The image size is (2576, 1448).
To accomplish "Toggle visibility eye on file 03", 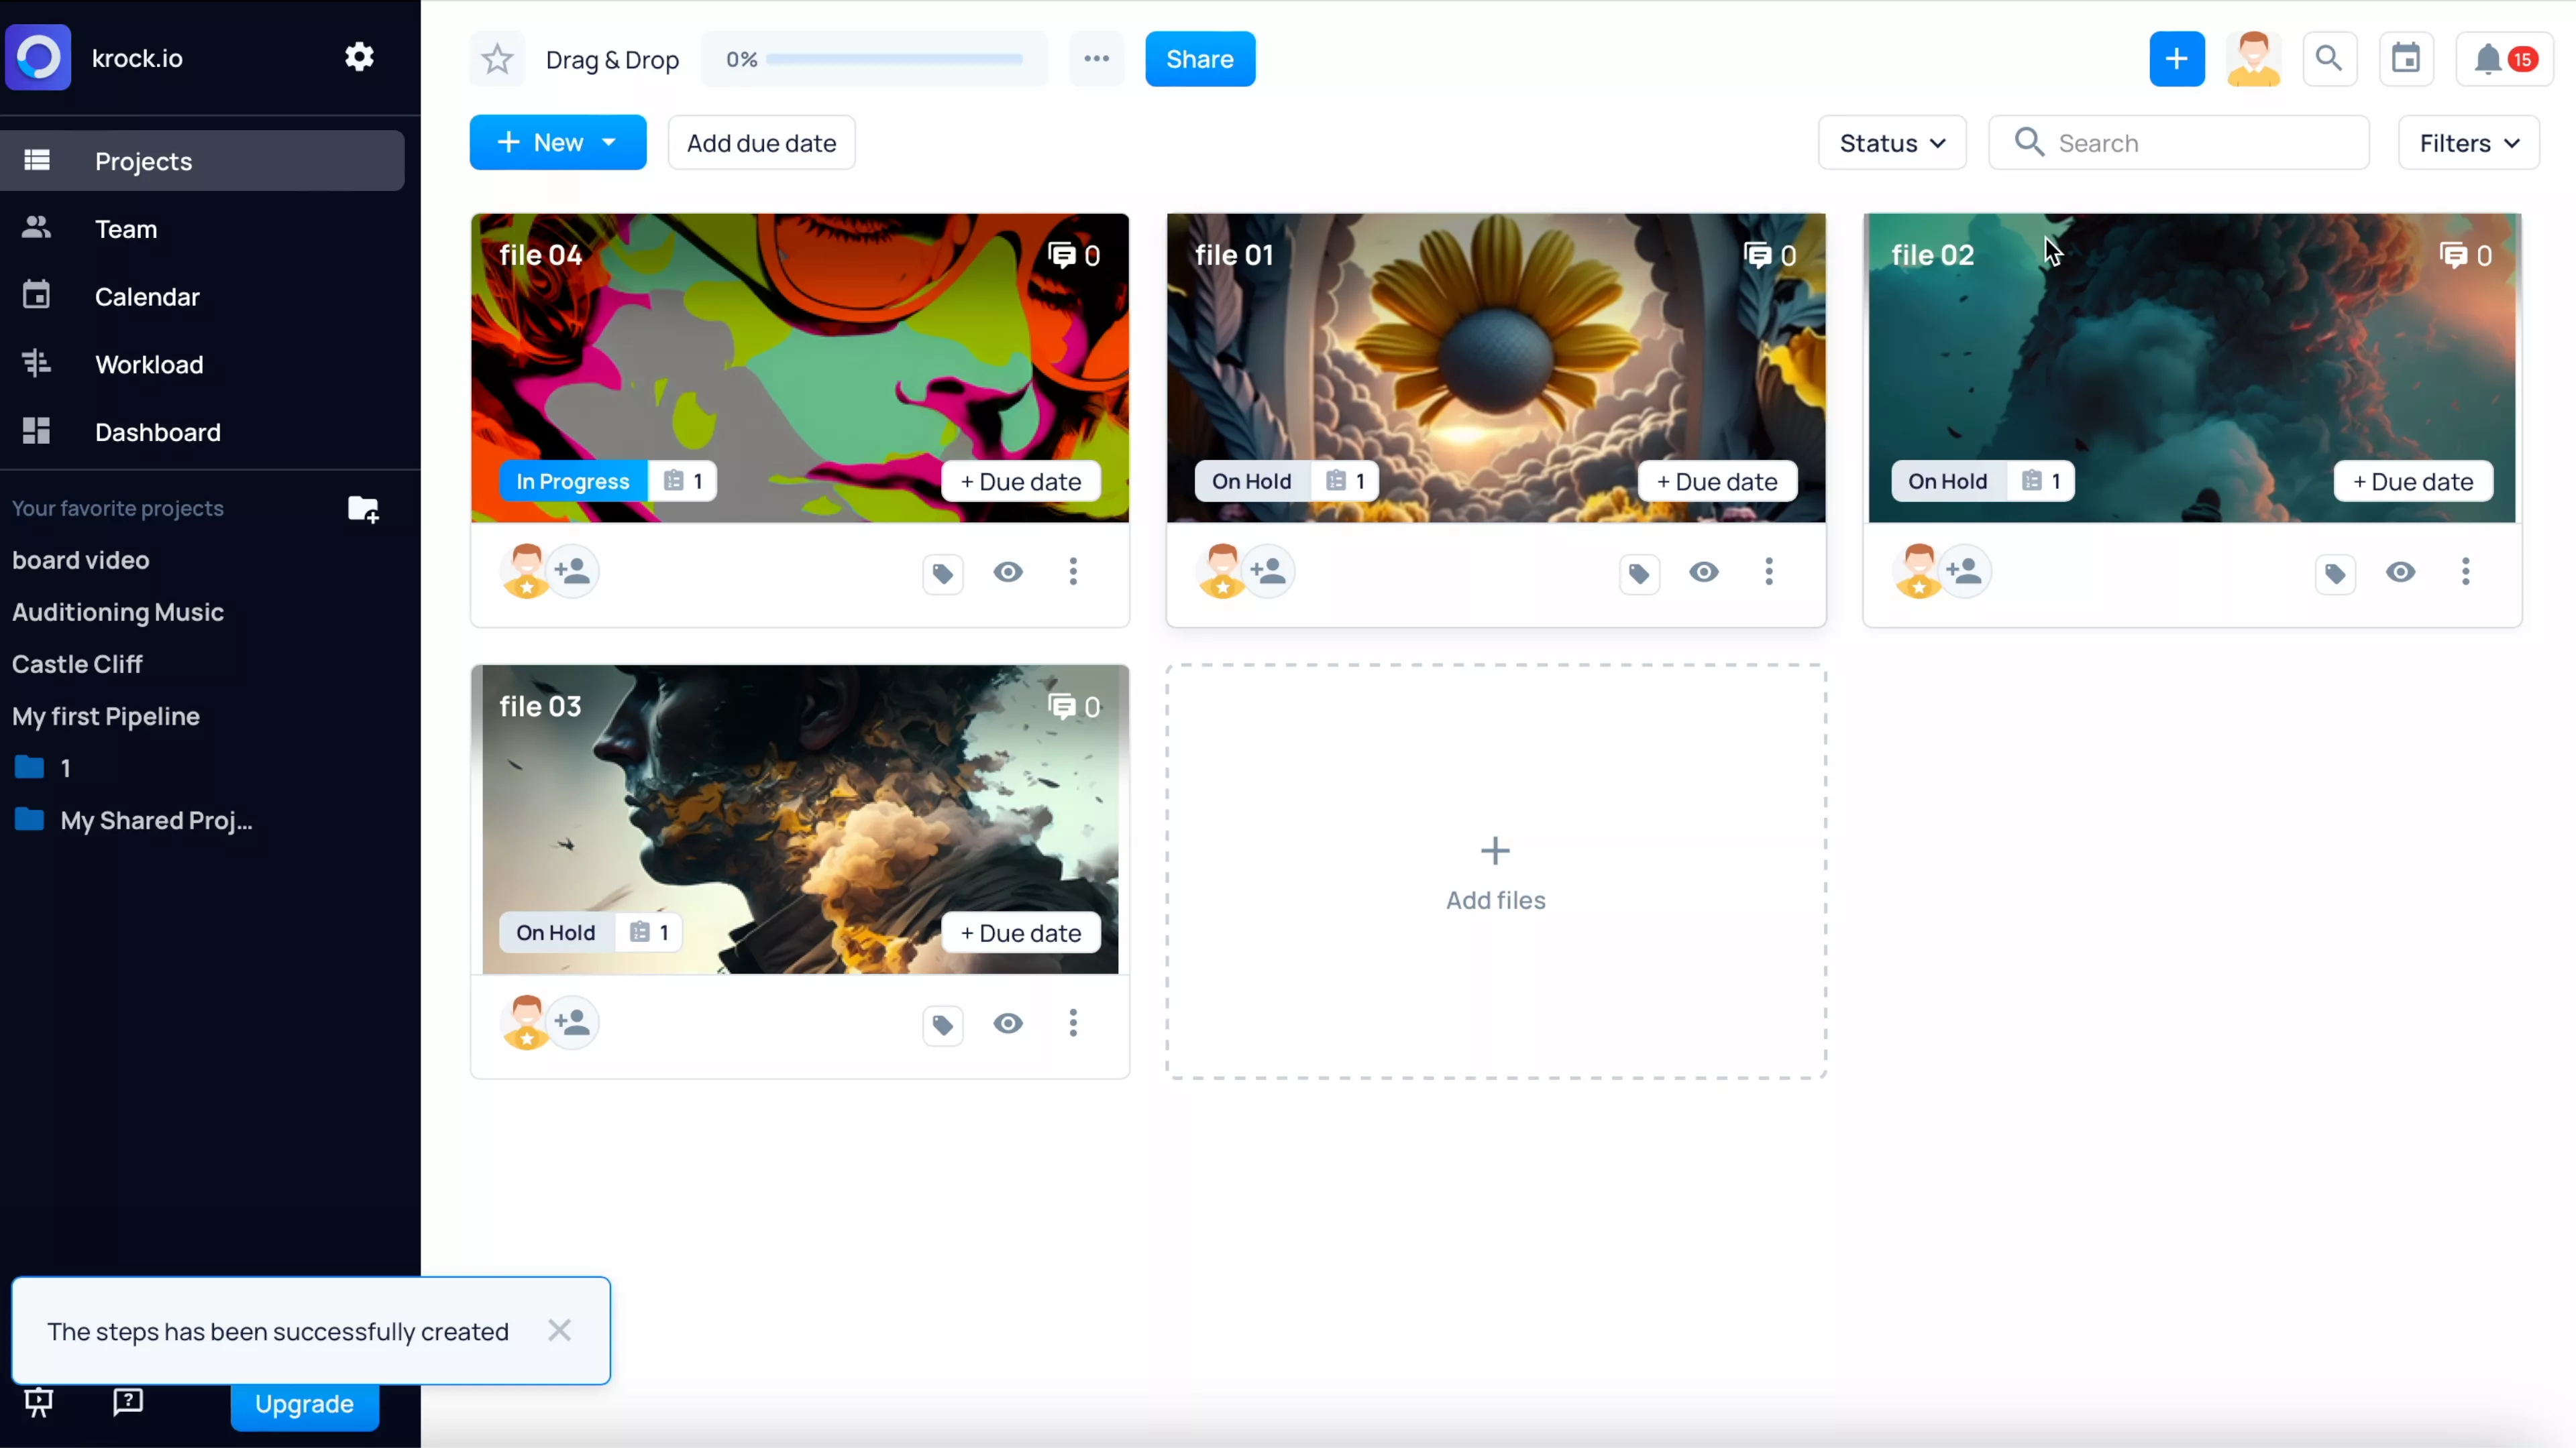I will 1008,1023.
